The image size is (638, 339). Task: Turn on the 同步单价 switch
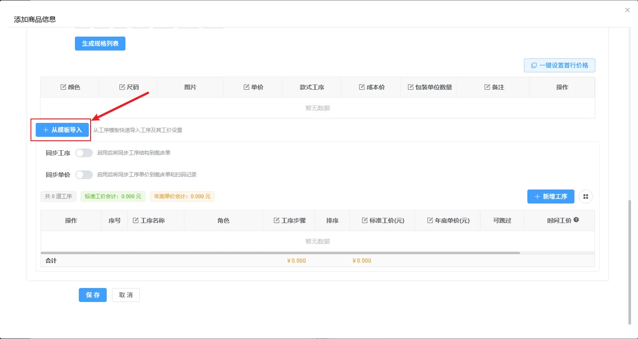(x=84, y=175)
